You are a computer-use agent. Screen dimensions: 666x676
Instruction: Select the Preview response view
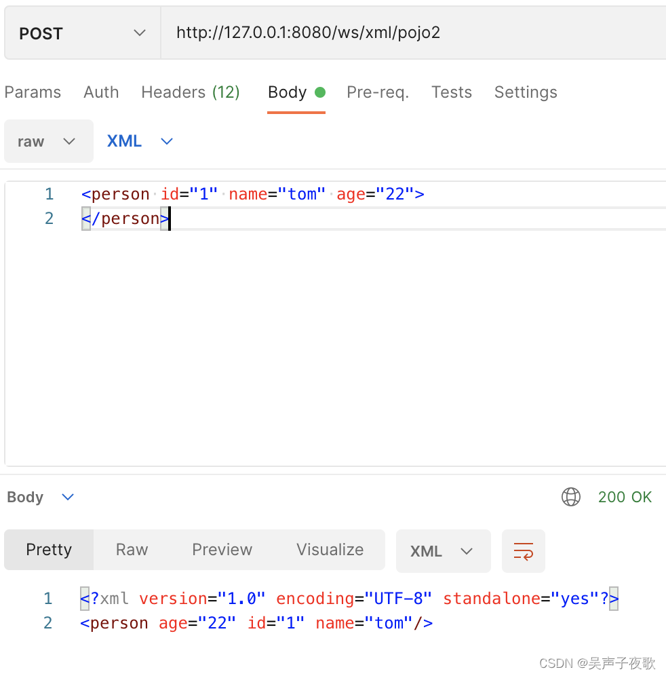[222, 550]
